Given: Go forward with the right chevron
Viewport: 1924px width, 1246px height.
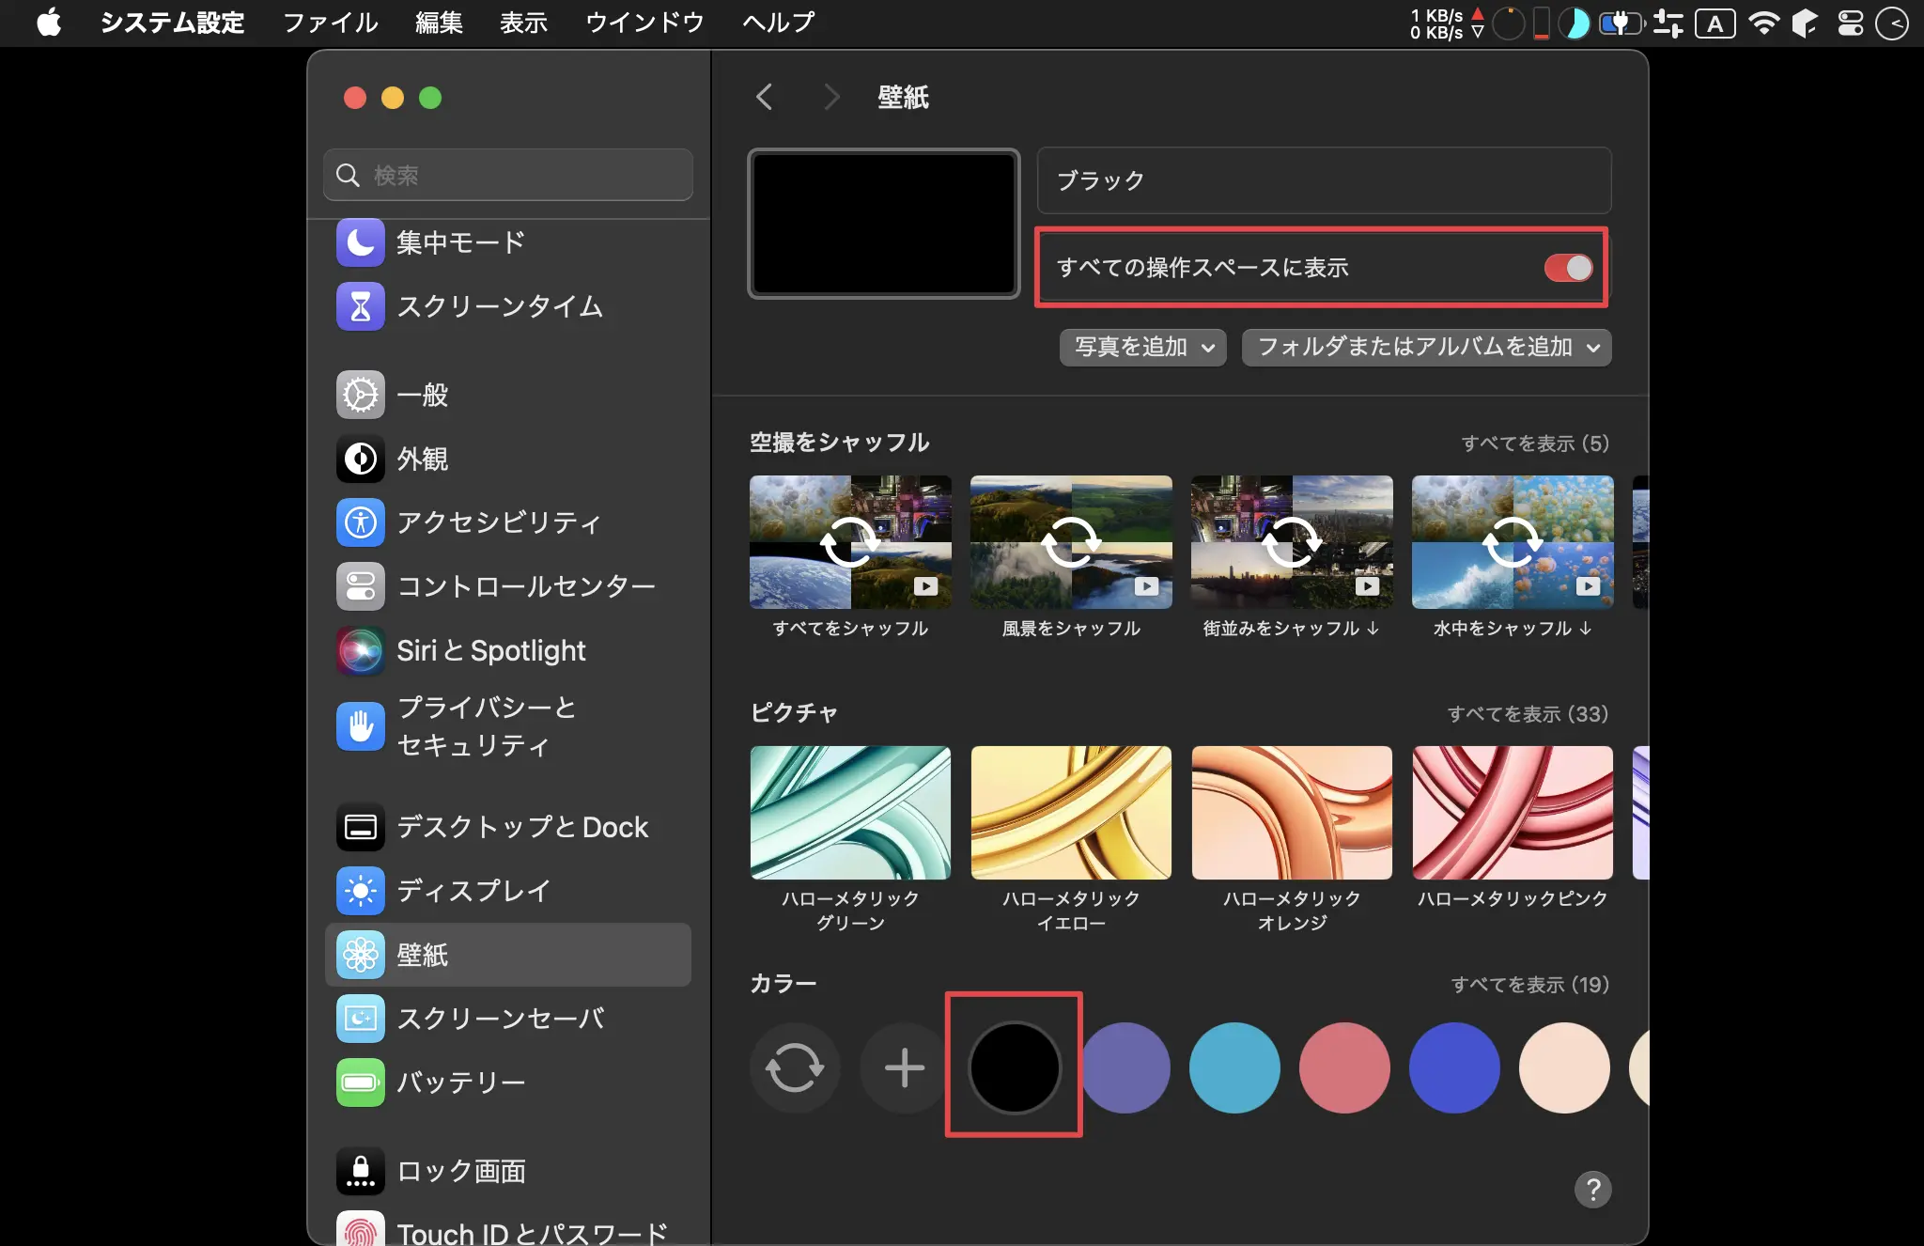Looking at the screenshot, I should (831, 97).
